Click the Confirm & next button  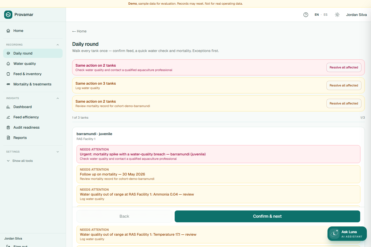[x=267, y=216]
